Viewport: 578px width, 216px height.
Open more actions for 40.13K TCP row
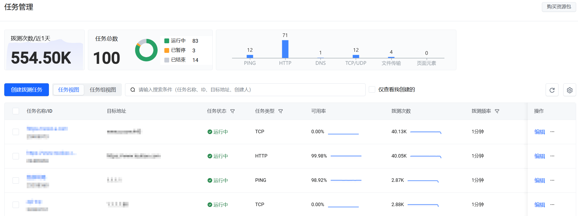click(552, 132)
